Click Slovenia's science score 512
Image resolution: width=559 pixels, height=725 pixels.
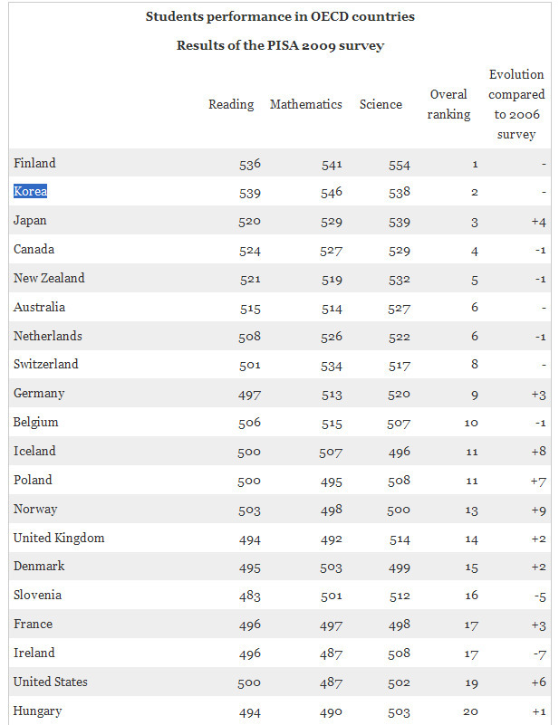click(400, 596)
